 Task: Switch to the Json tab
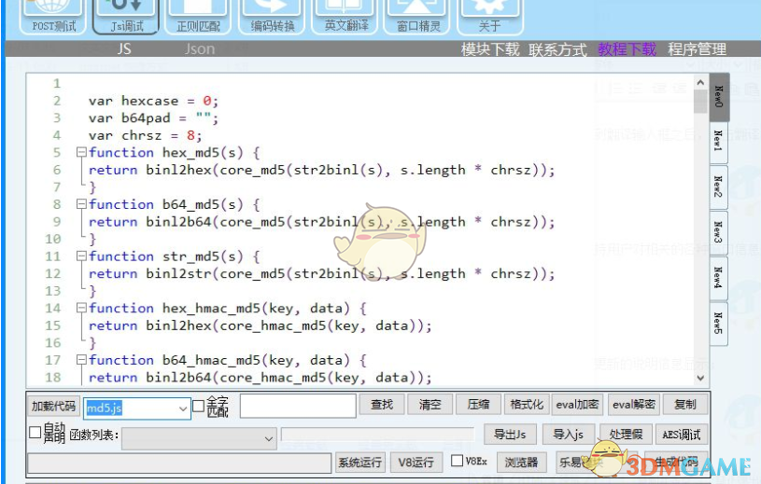199,49
